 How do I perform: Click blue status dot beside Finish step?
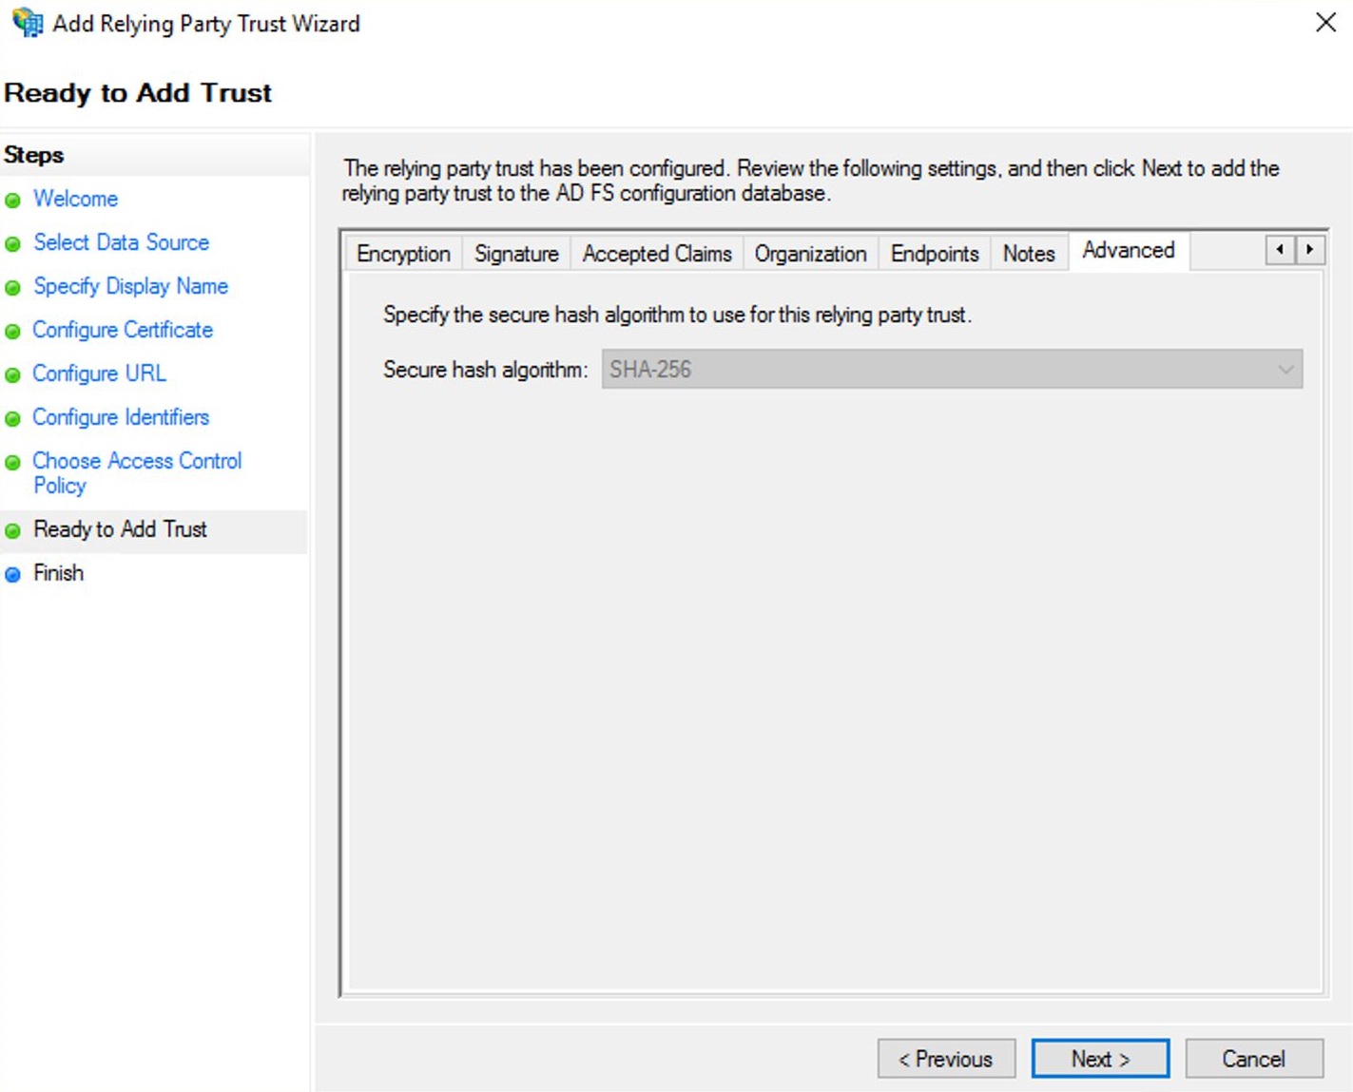click(13, 575)
